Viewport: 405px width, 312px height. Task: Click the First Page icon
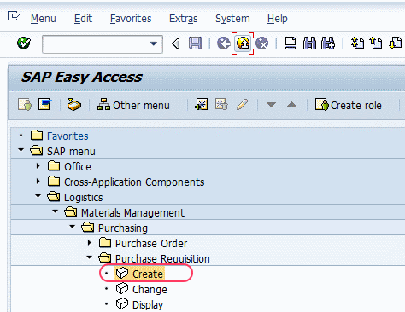pyautogui.click(x=358, y=43)
